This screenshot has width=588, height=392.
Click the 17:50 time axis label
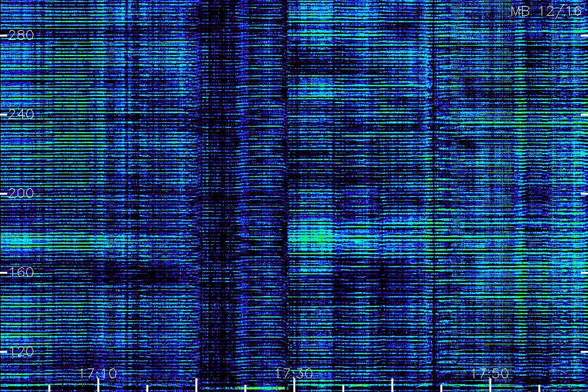[x=490, y=373]
